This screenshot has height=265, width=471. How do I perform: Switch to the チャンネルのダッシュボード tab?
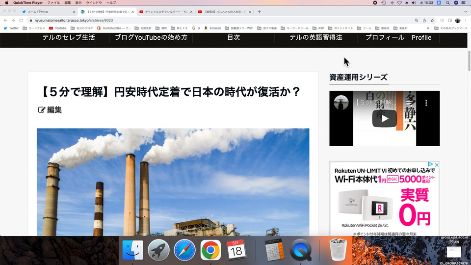point(166,12)
